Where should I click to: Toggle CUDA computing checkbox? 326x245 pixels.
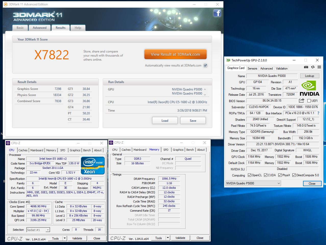[x=265, y=175]
